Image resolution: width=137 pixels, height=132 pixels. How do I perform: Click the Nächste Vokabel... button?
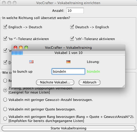click(x=55, y=82)
